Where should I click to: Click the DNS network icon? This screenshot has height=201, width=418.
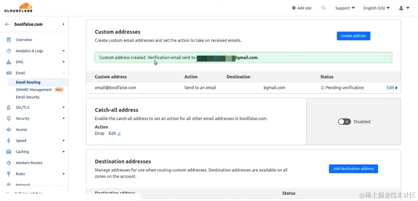[9, 62]
